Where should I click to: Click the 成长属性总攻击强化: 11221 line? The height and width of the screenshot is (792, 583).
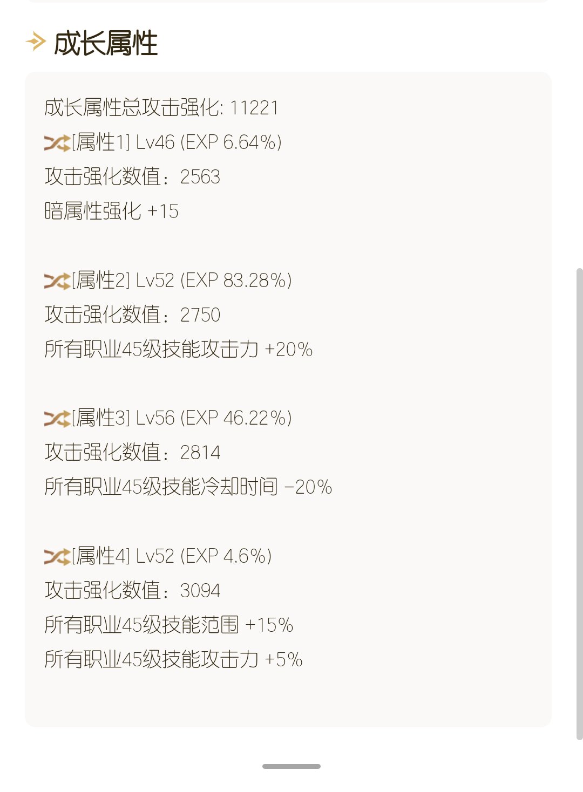tap(161, 108)
